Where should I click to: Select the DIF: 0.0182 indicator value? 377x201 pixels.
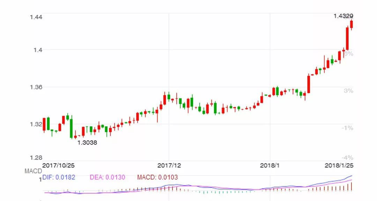[59, 178]
